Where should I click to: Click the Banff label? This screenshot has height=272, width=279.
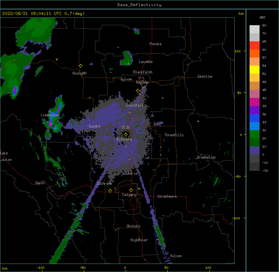[40, 183]
